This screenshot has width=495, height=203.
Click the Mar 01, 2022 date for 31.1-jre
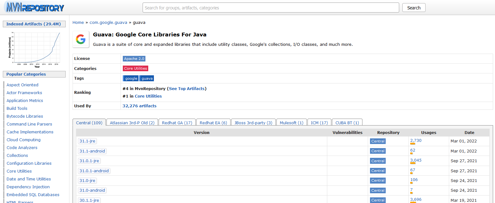click(464, 141)
